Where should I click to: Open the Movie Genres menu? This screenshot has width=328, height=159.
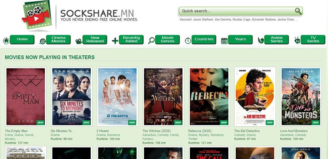point(167,39)
